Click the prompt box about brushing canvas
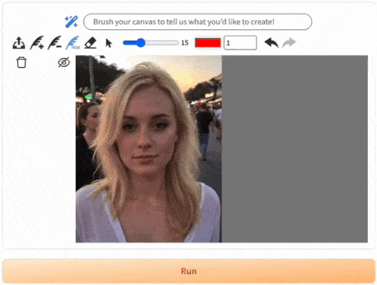This screenshot has height=285, width=377. coord(198,22)
